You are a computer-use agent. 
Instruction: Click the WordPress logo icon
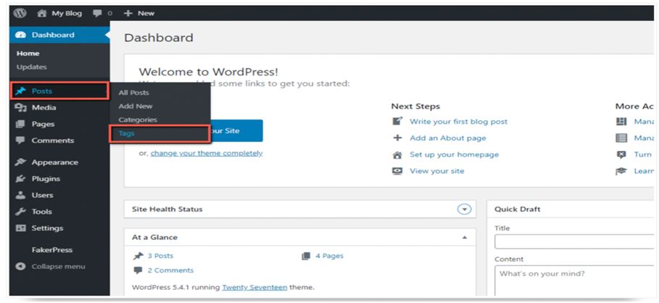click(x=20, y=13)
